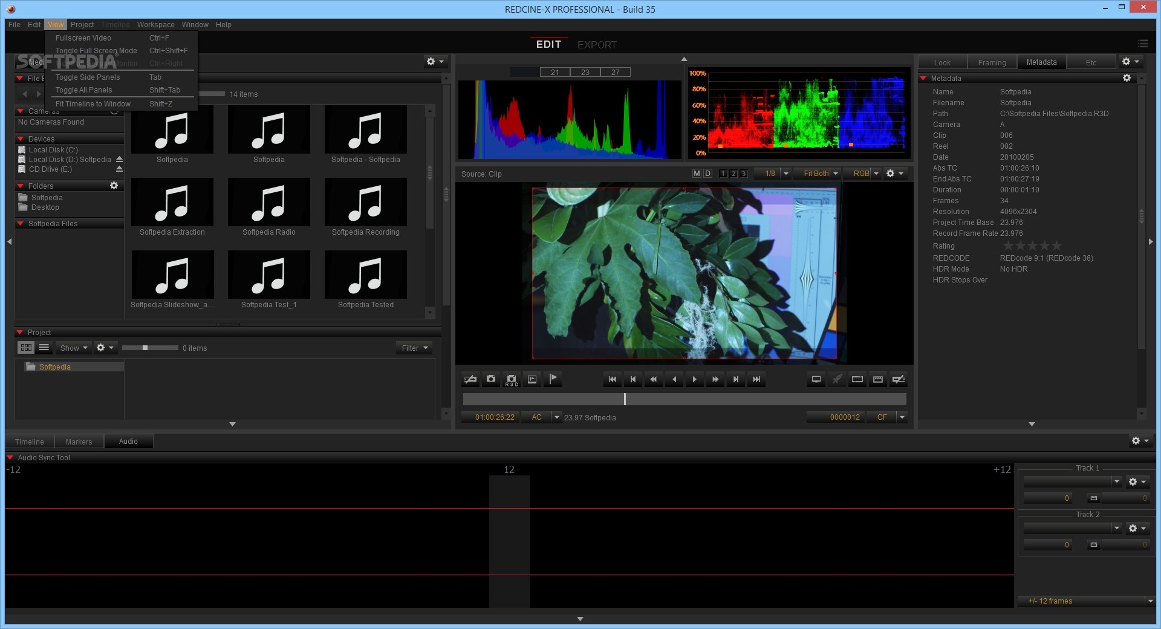Open the viewer settings gear menu
Image resolution: width=1161 pixels, height=629 pixels.
coord(894,174)
